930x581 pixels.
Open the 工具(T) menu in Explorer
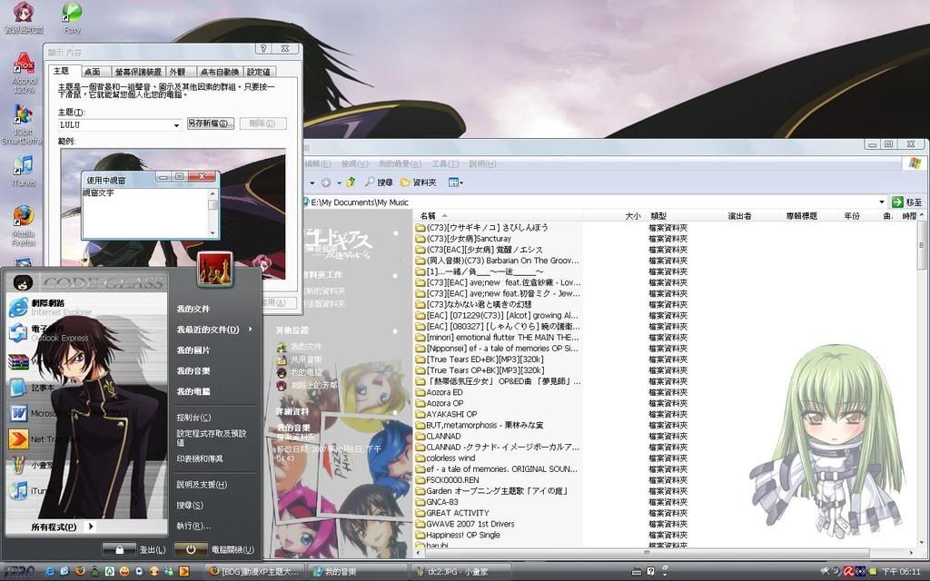[445, 163]
